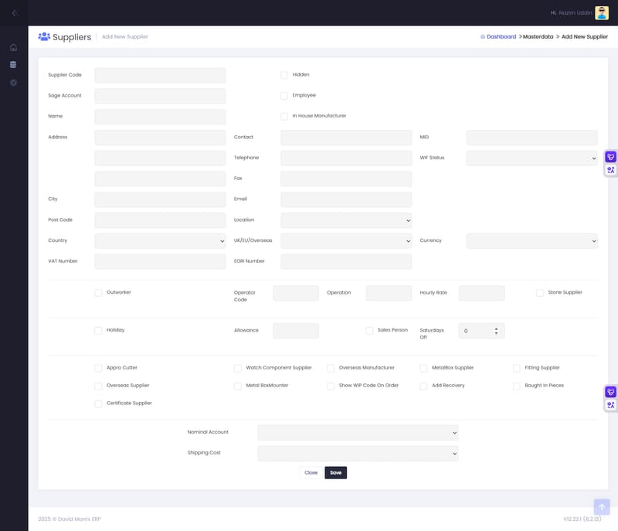Viewport: 618px width, 531px height.
Task: Click the upper purple floating widget icon
Action: [610, 157]
